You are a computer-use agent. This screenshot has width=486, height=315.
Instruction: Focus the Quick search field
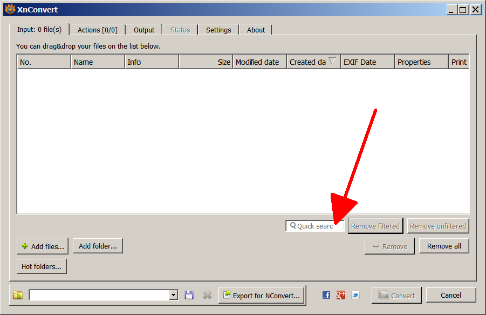314,226
